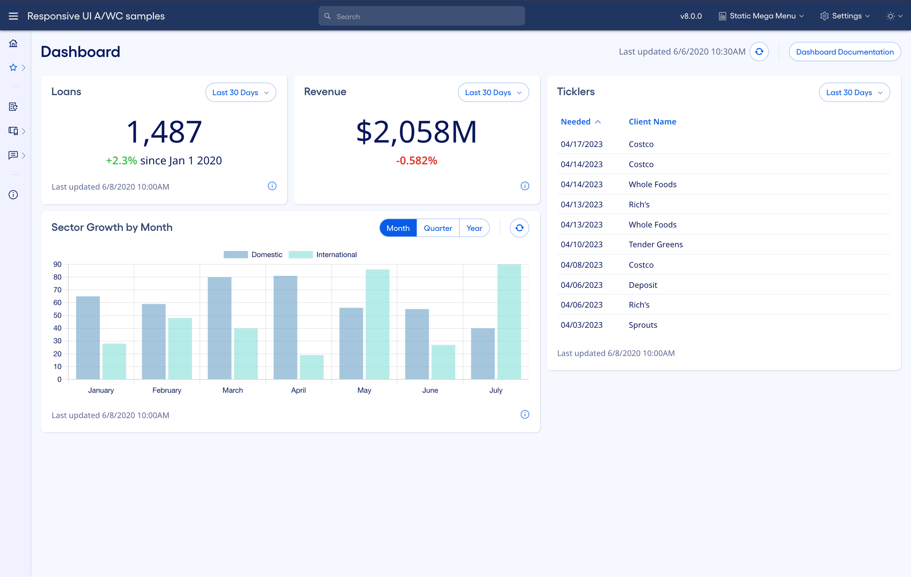Open the chat messages sidebar icon
Viewport: 911px width, 577px height.
tap(13, 155)
